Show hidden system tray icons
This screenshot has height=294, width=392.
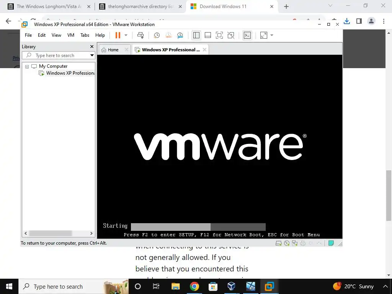[385, 286]
